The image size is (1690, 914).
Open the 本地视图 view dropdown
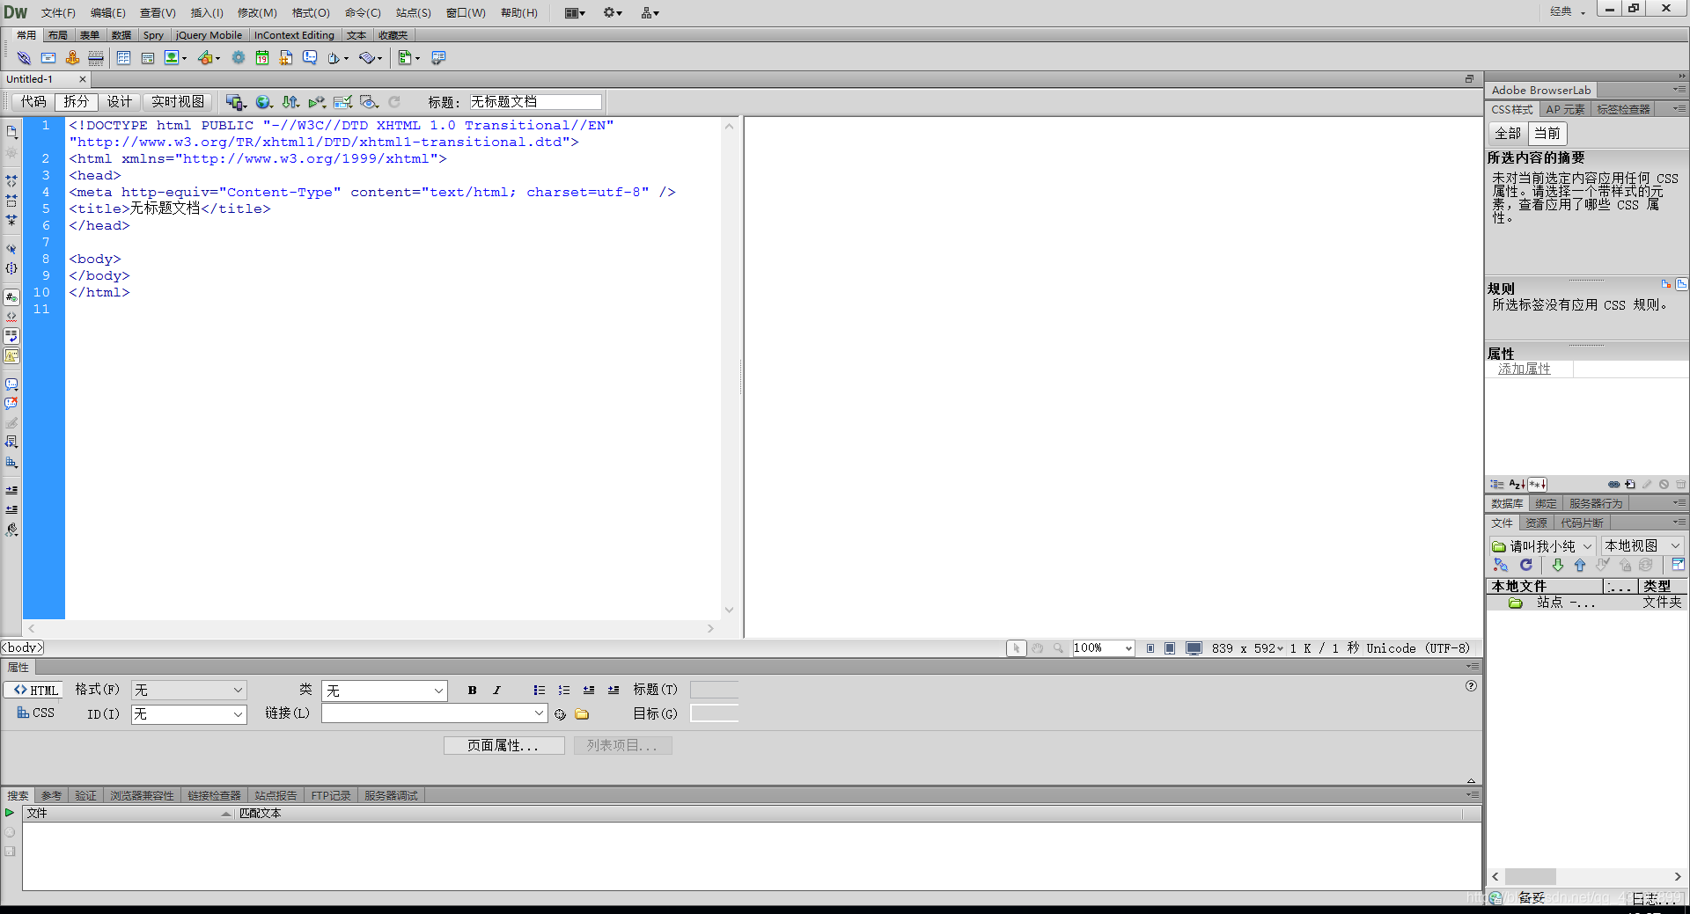coord(1675,546)
